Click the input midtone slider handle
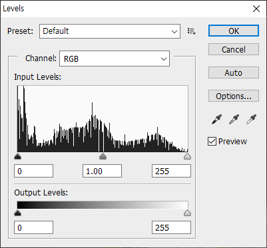The width and height of the screenshot is (267, 248). 103,156
